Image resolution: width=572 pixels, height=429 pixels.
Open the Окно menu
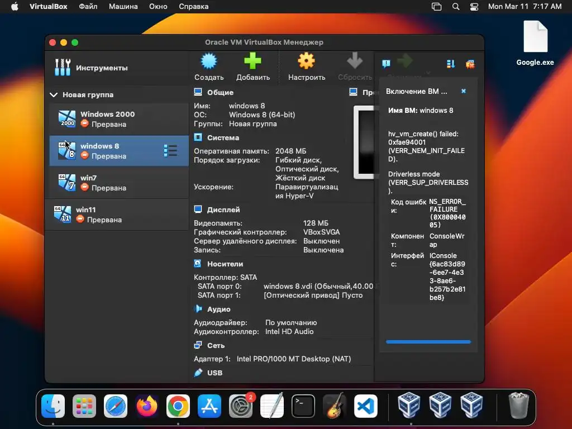click(x=158, y=7)
